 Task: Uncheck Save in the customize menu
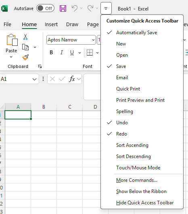point(142,66)
